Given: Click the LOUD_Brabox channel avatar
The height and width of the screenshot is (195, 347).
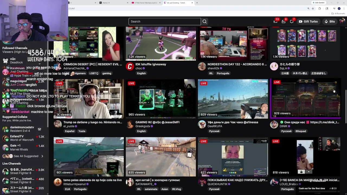Looking at the screenshot, I should click(274, 182).
